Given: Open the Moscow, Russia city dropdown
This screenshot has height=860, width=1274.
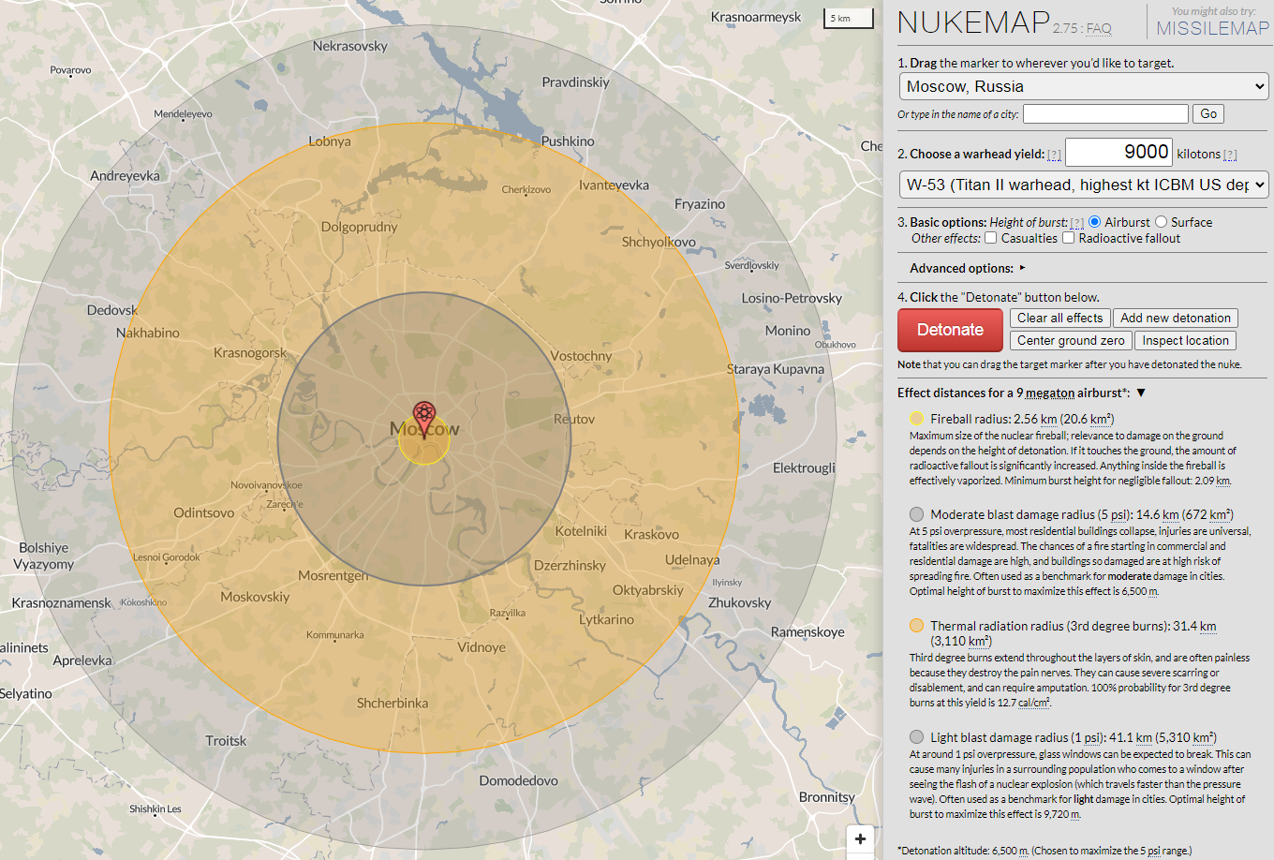Looking at the screenshot, I should point(1084,86).
